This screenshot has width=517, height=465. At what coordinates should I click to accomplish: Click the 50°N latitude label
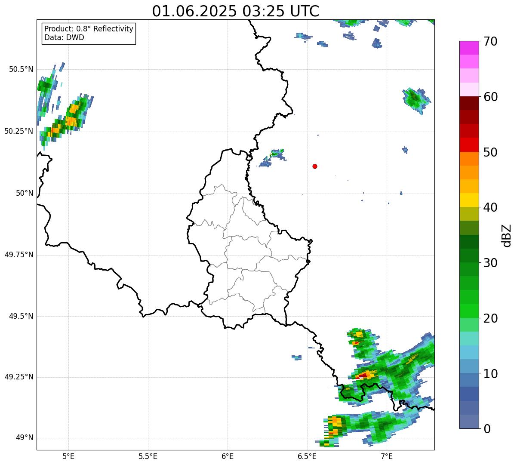tap(25, 193)
